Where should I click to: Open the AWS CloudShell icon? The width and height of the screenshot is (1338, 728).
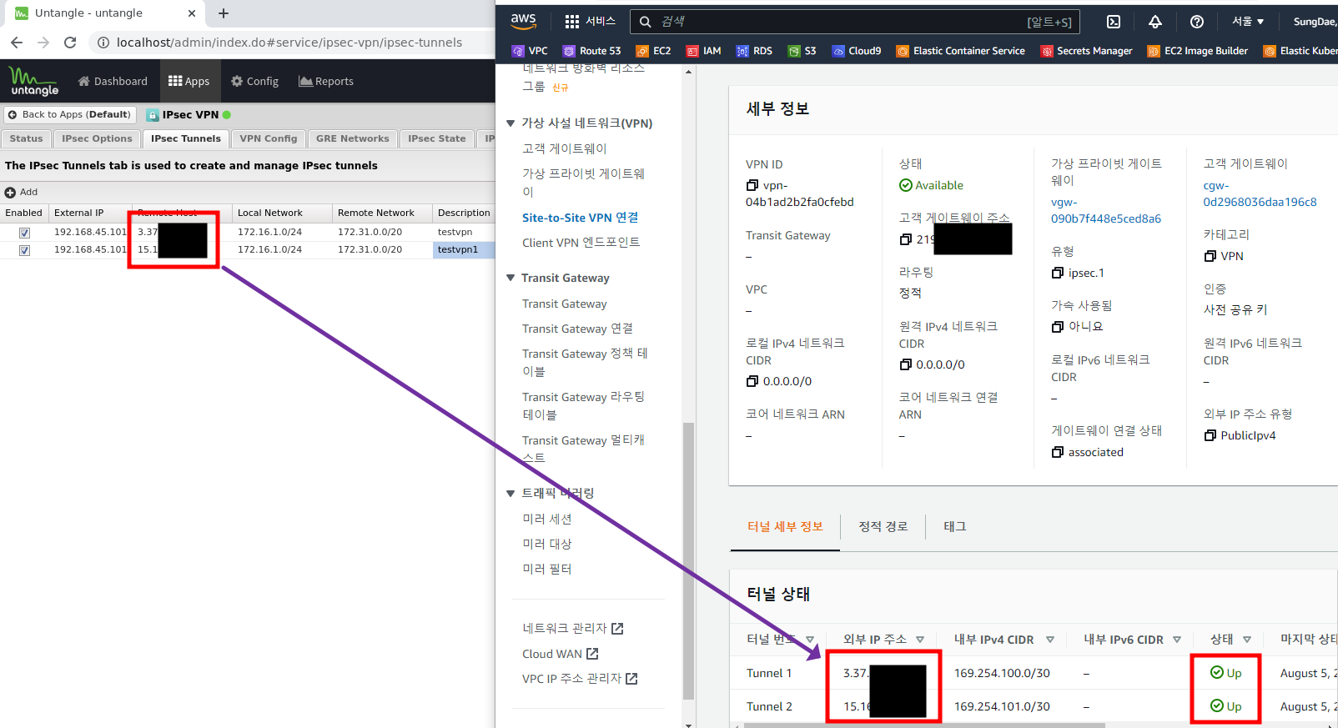click(x=1114, y=22)
